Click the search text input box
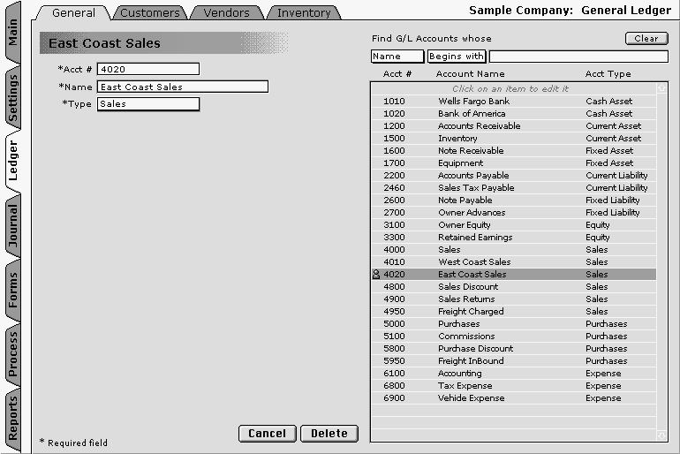The width and height of the screenshot is (680, 454). coord(578,57)
